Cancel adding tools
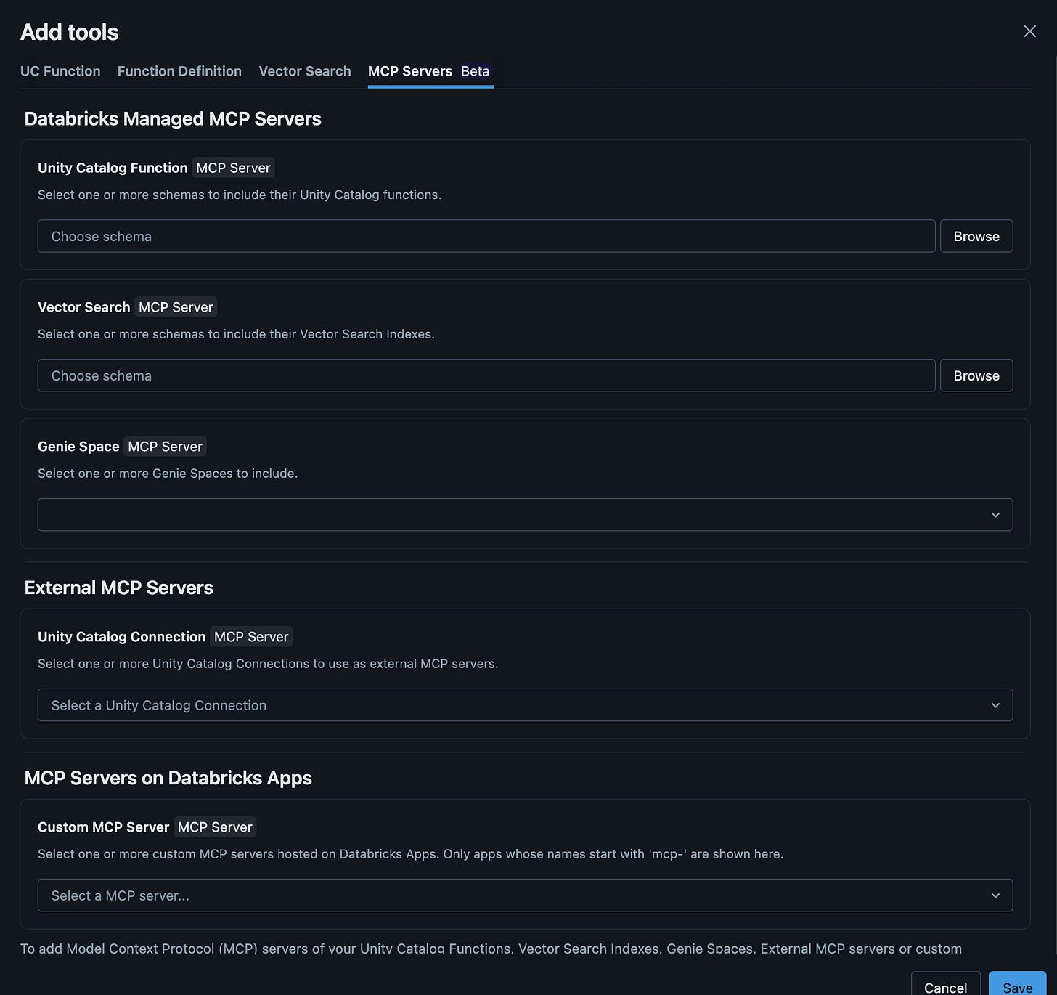1057x995 pixels. pyautogui.click(x=946, y=986)
